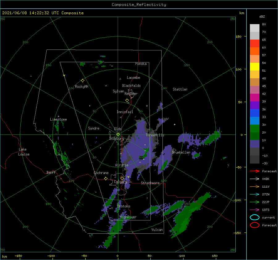
Task: Click the Banff town label
Action: (x=51, y=172)
